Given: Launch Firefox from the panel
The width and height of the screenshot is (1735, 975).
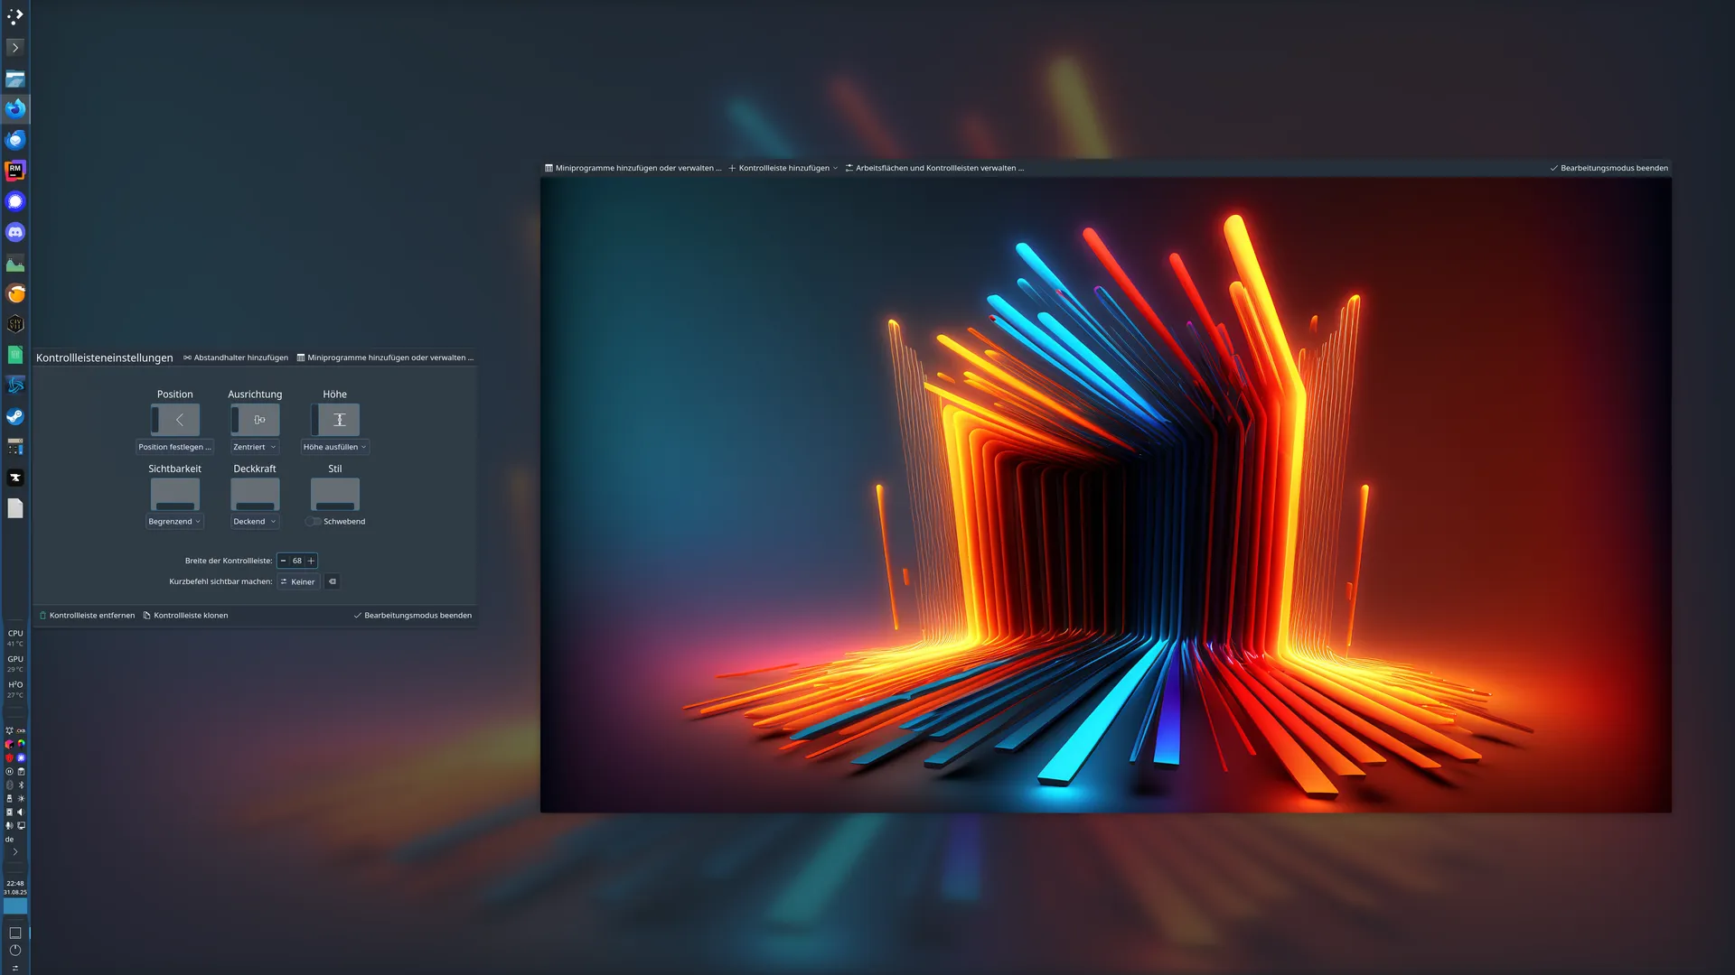Looking at the screenshot, I should [x=15, y=109].
